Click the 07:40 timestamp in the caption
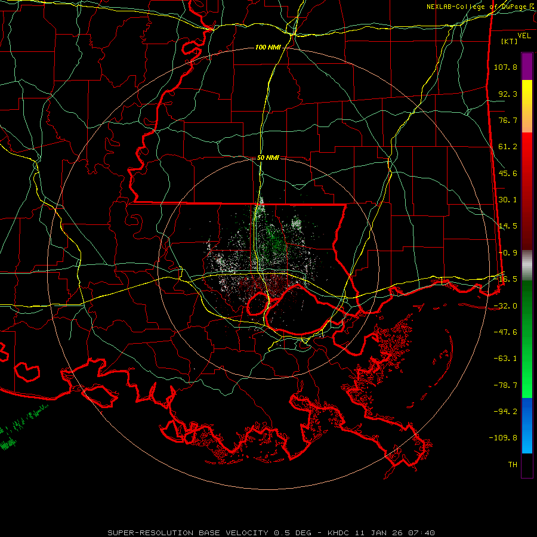Image resolution: width=537 pixels, height=537 pixels. 422,533
